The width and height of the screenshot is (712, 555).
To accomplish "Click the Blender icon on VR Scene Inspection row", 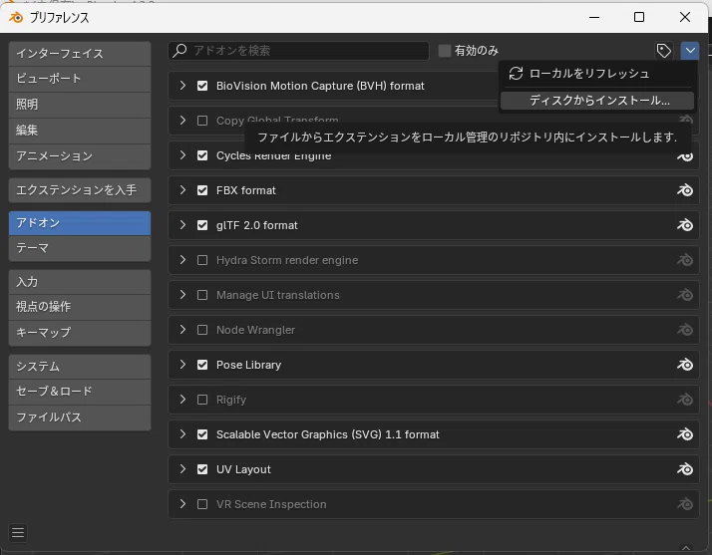I will pyautogui.click(x=685, y=504).
